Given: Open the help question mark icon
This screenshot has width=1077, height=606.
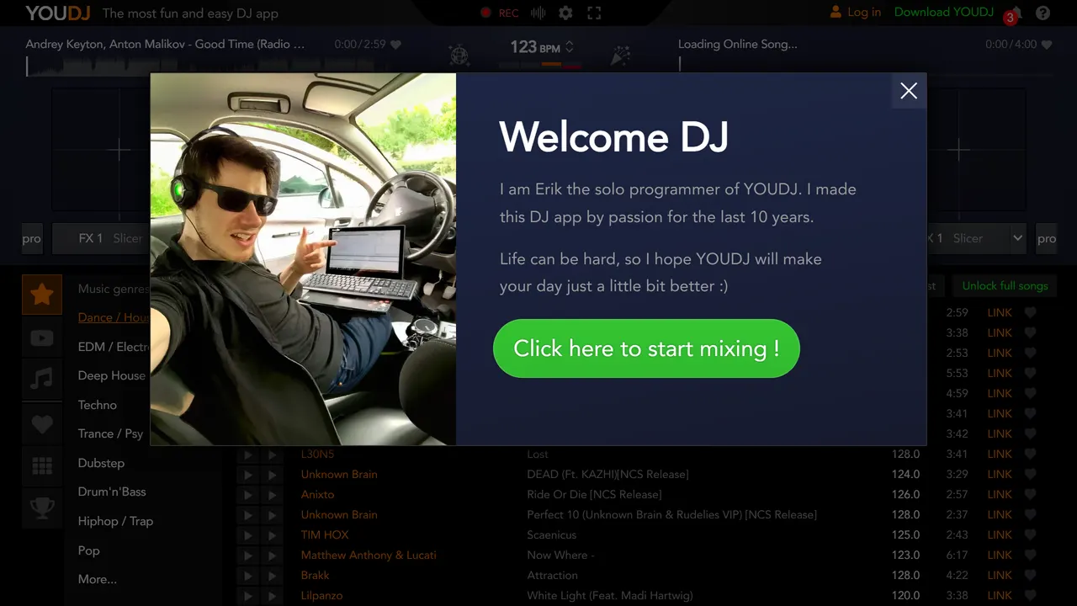Looking at the screenshot, I should point(1043,13).
